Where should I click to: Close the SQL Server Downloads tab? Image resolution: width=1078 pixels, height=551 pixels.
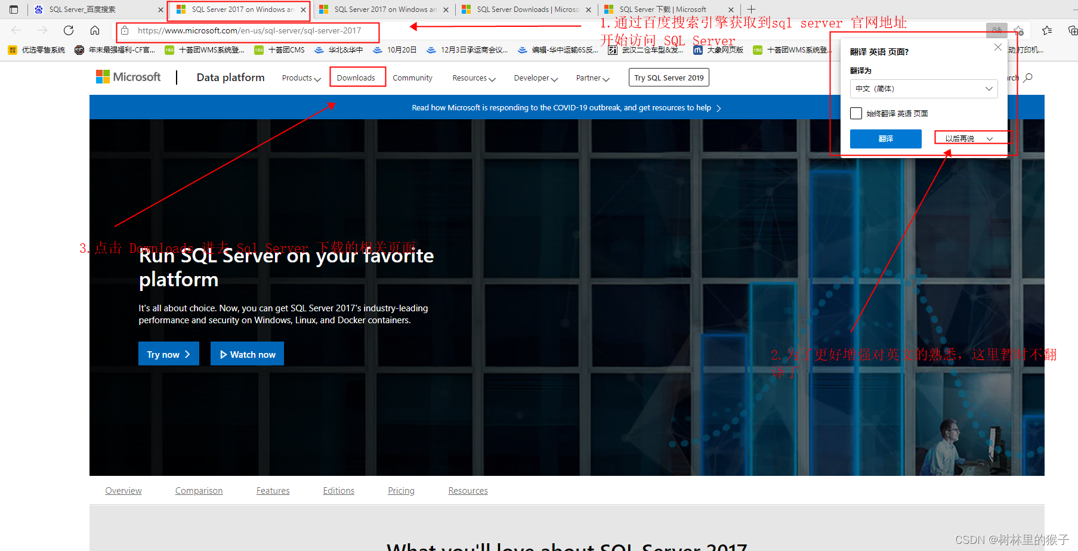[x=589, y=10]
